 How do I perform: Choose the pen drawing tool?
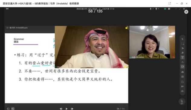point(182,48)
